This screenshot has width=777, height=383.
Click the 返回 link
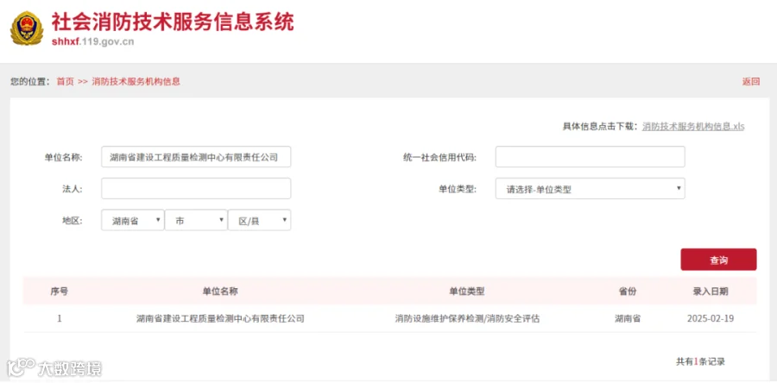point(751,82)
